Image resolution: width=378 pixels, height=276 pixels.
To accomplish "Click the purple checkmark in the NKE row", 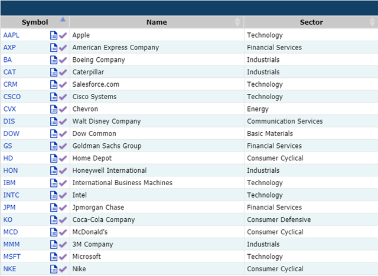I will click(63, 269).
